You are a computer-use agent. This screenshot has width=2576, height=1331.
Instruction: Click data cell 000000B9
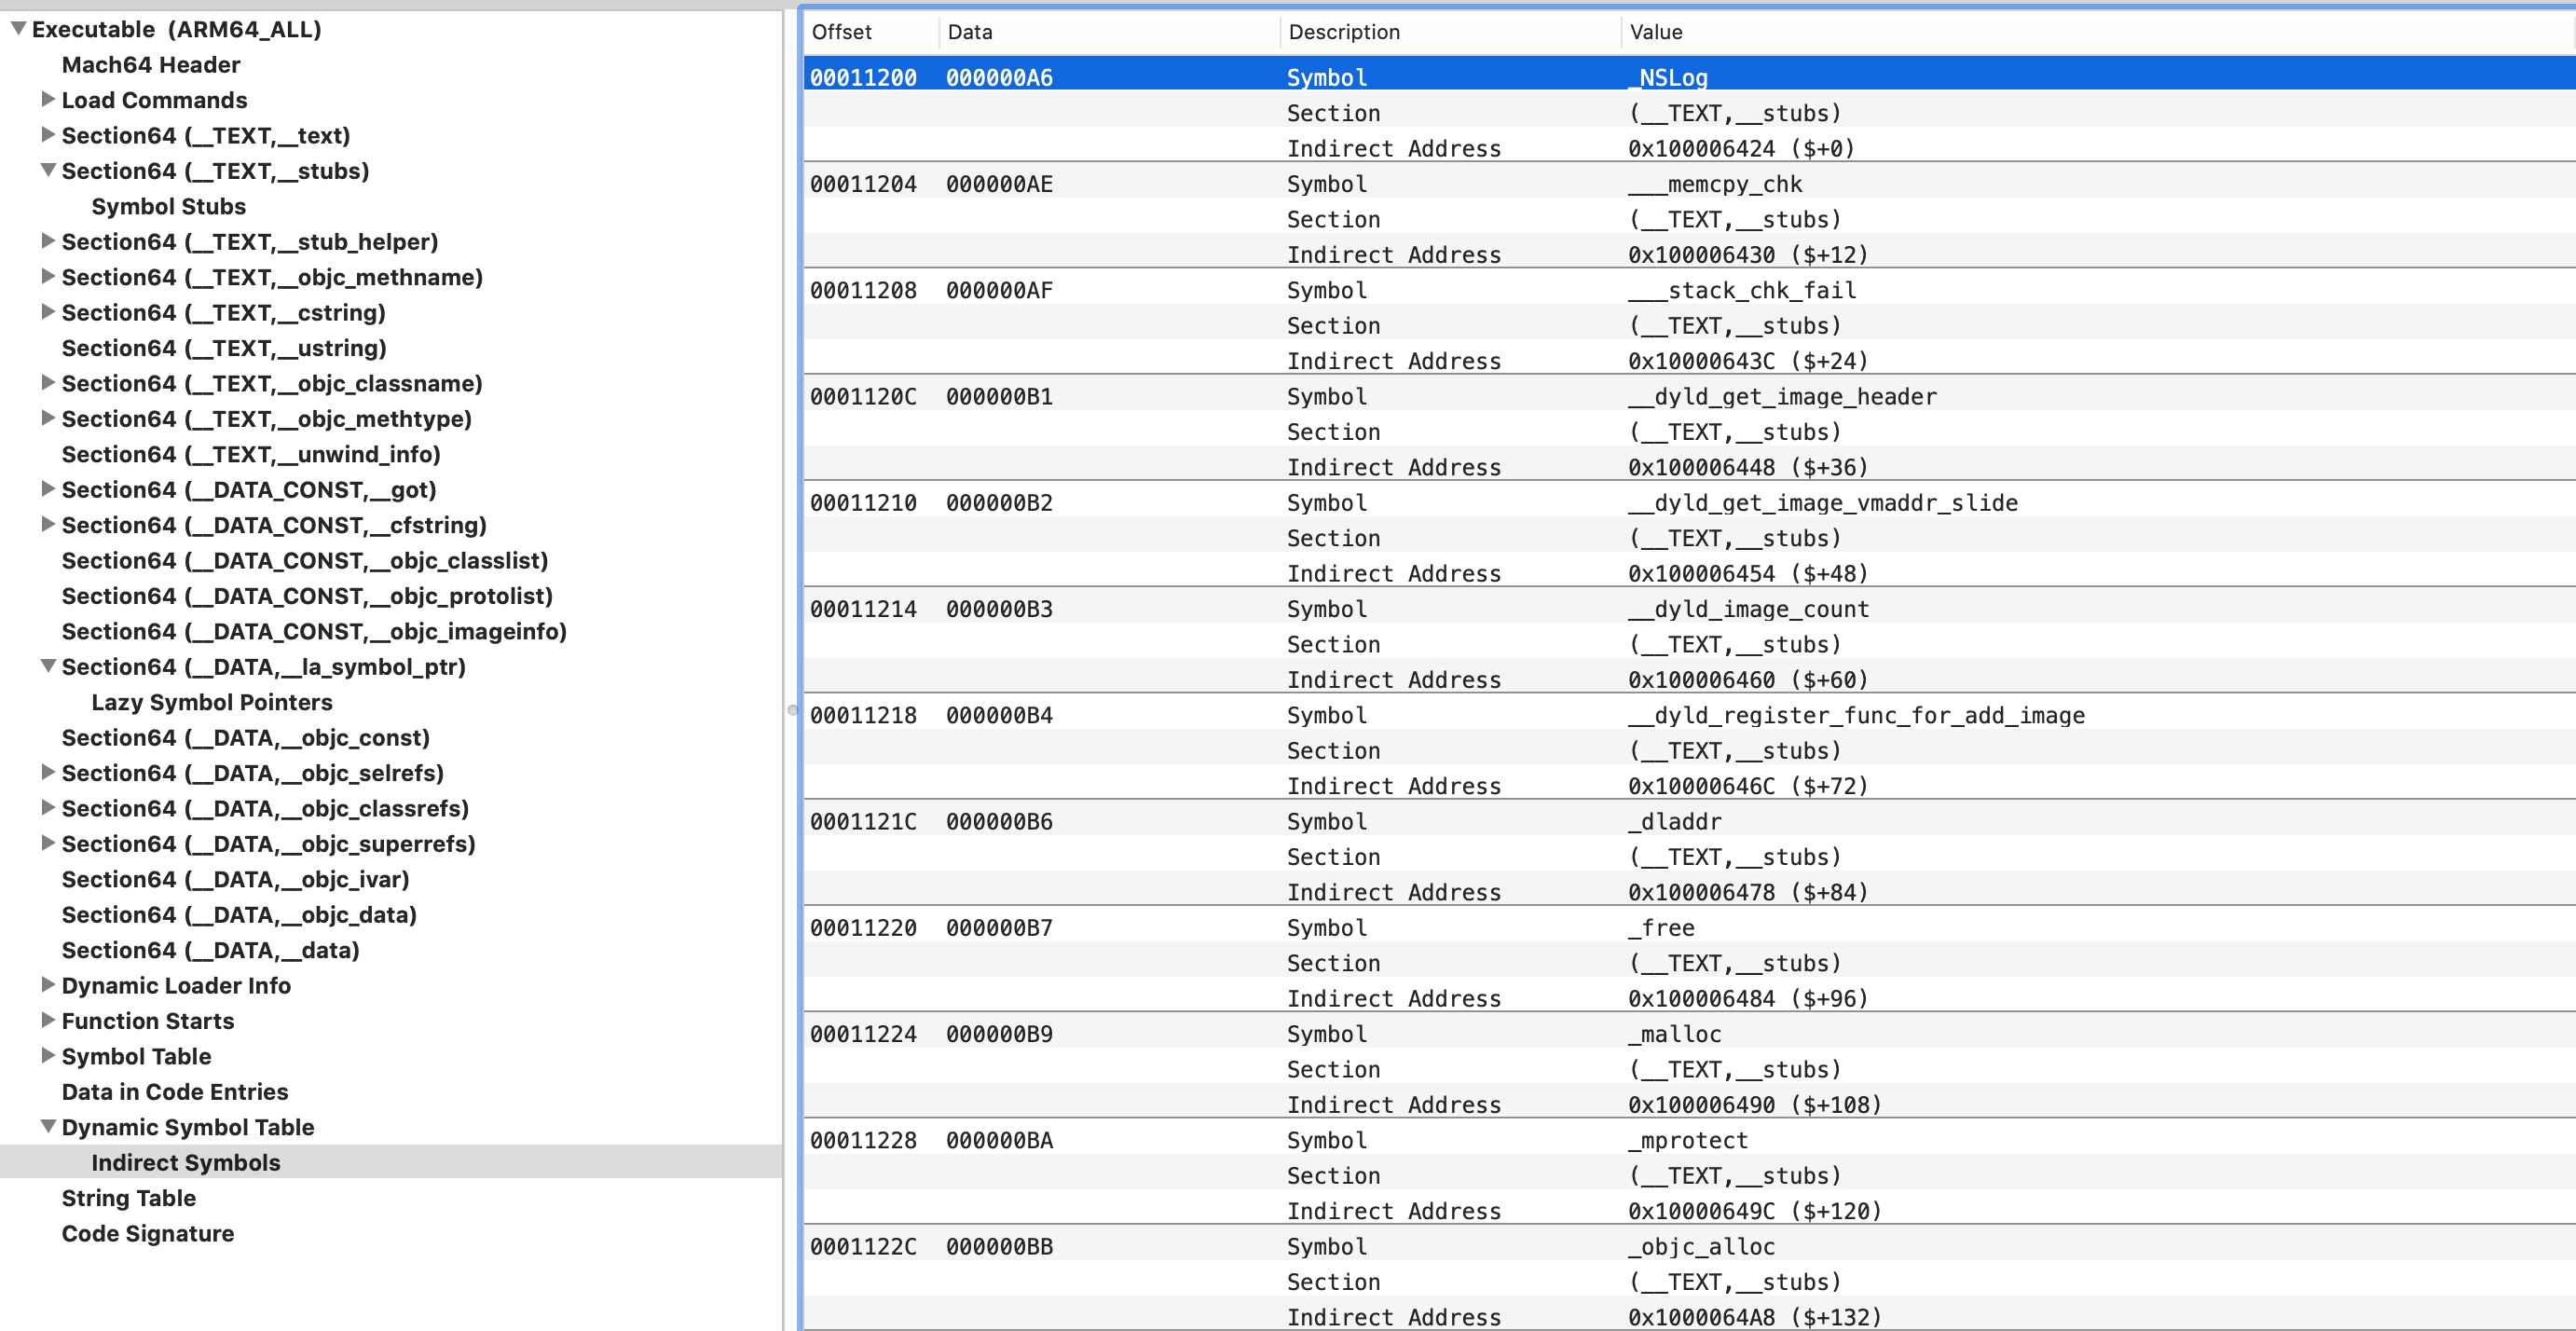[x=999, y=1034]
